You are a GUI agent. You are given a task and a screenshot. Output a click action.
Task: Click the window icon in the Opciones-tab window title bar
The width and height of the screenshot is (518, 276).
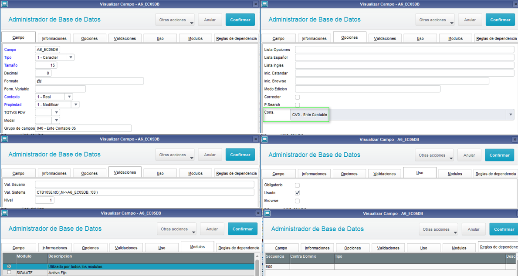[x=264, y=4]
